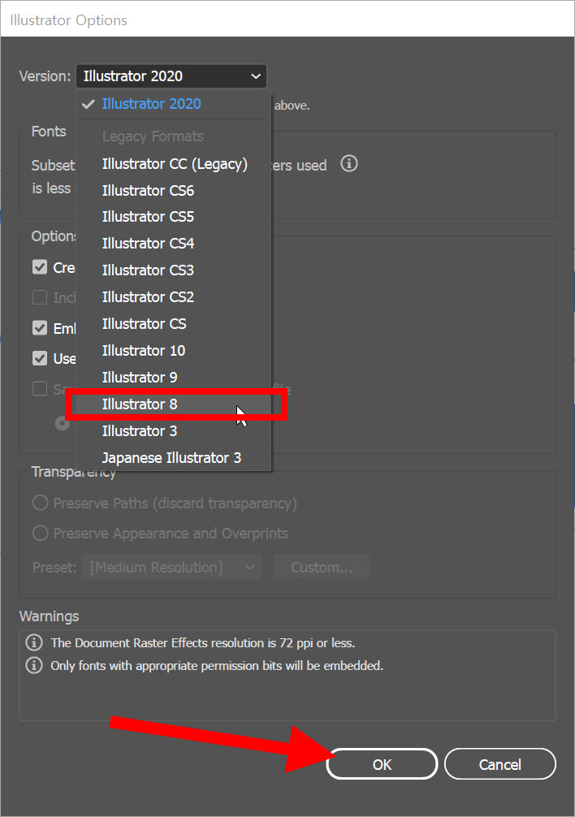The image size is (575, 817).
Task: Select Illustrator 2020 in the version list
Action: point(174,104)
